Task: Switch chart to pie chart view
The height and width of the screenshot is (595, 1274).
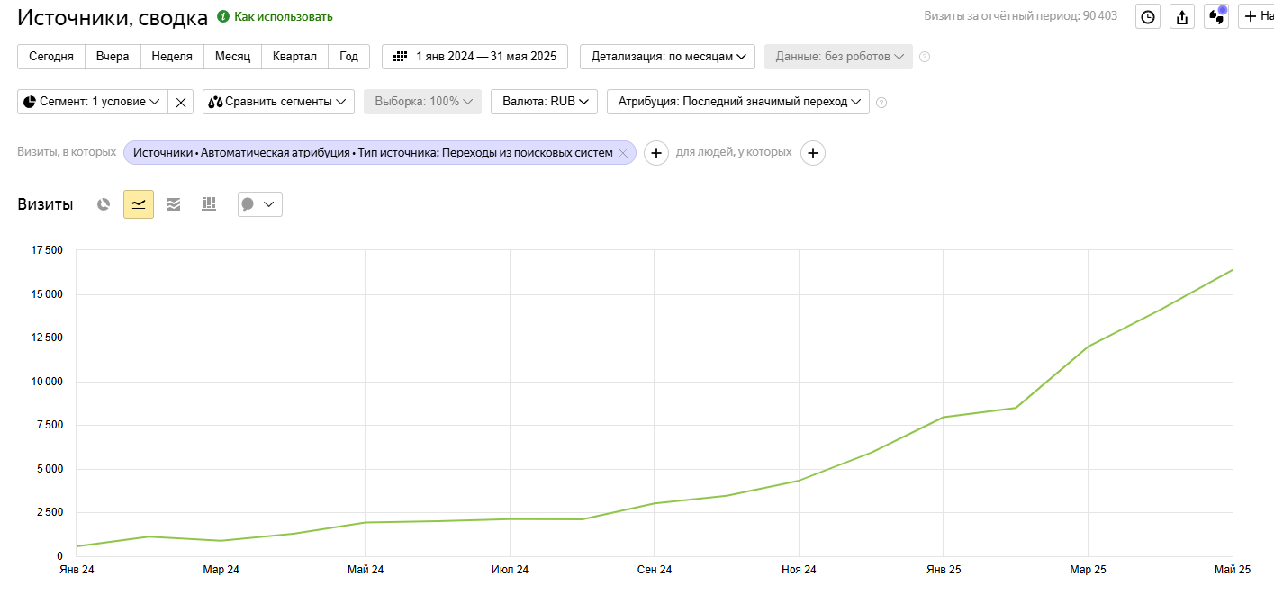Action: point(104,204)
